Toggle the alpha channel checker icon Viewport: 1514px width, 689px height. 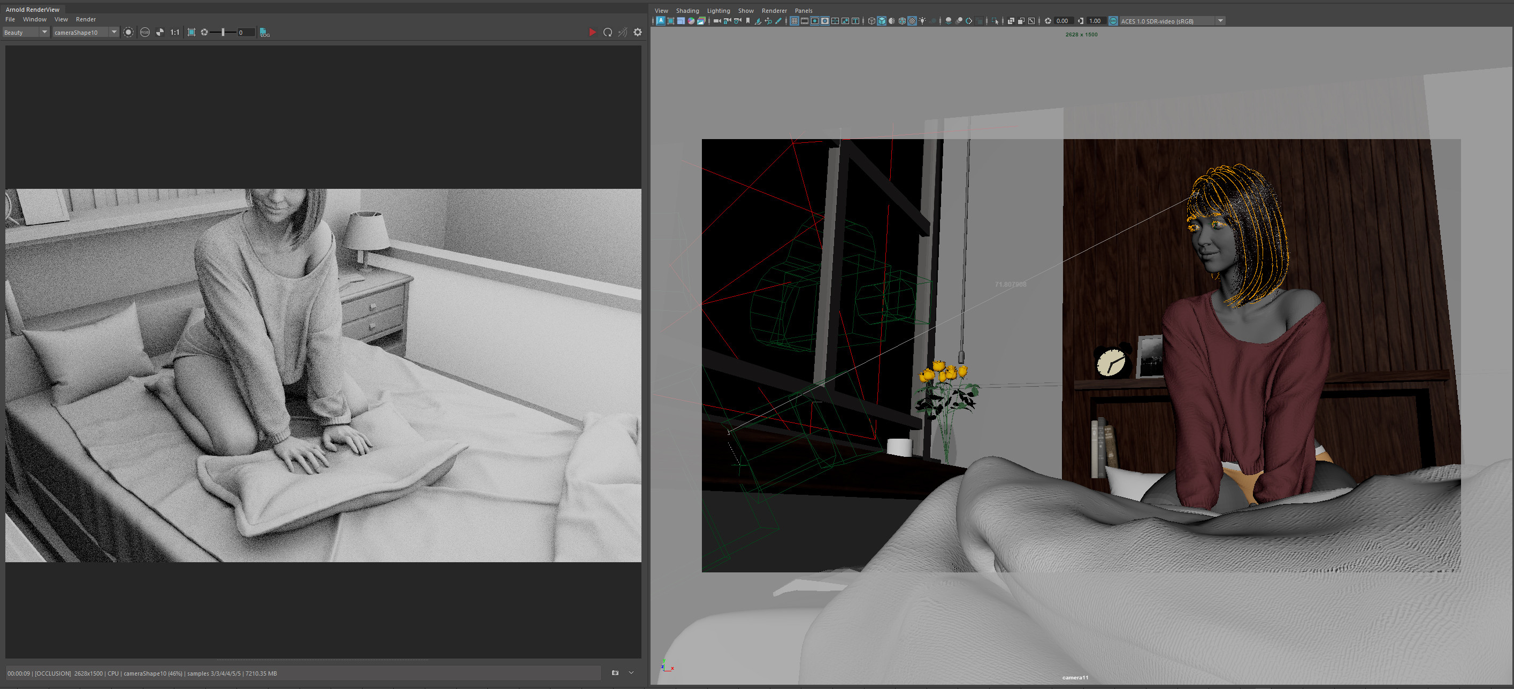(x=160, y=32)
